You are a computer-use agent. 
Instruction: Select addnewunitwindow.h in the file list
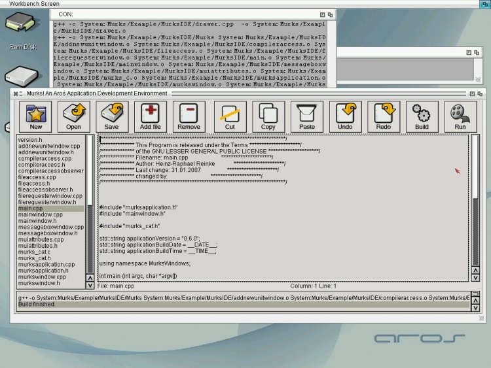[x=50, y=152]
